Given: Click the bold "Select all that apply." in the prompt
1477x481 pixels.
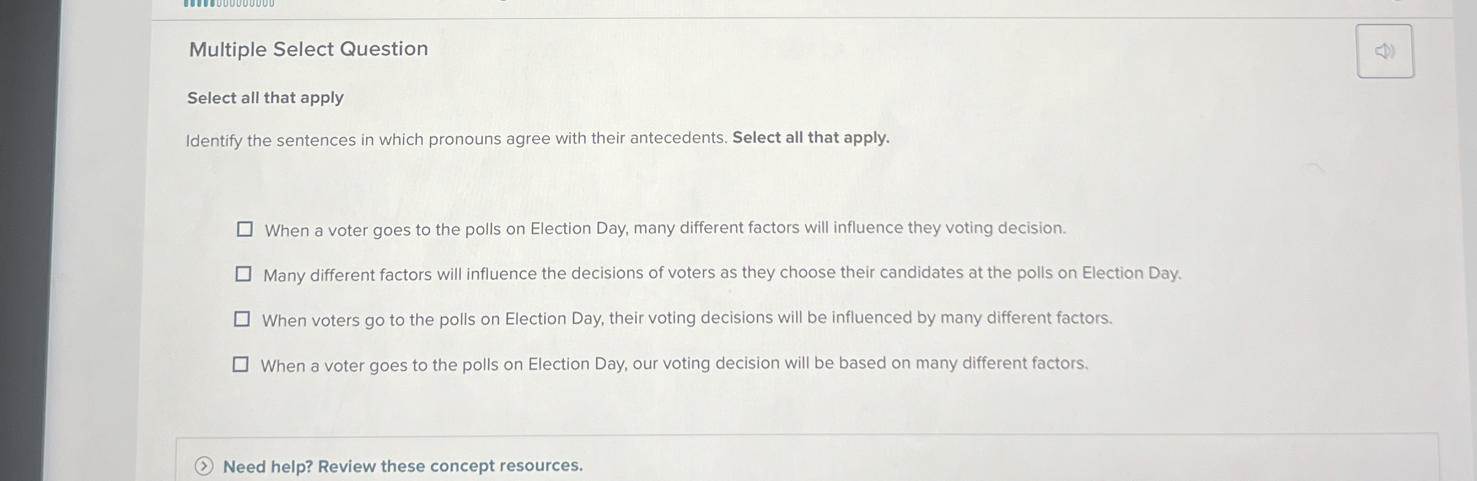Looking at the screenshot, I should coord(810,138).
